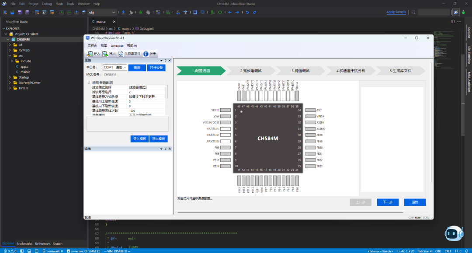
Task: Collapse the 通用参数配置 property group
Action: click(x=89, y=83)
